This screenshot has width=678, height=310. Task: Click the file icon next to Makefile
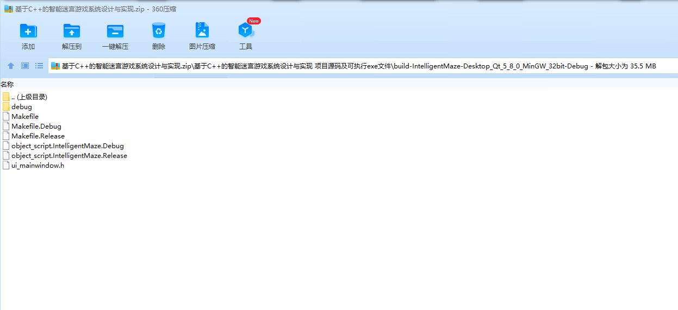(6, 116)
